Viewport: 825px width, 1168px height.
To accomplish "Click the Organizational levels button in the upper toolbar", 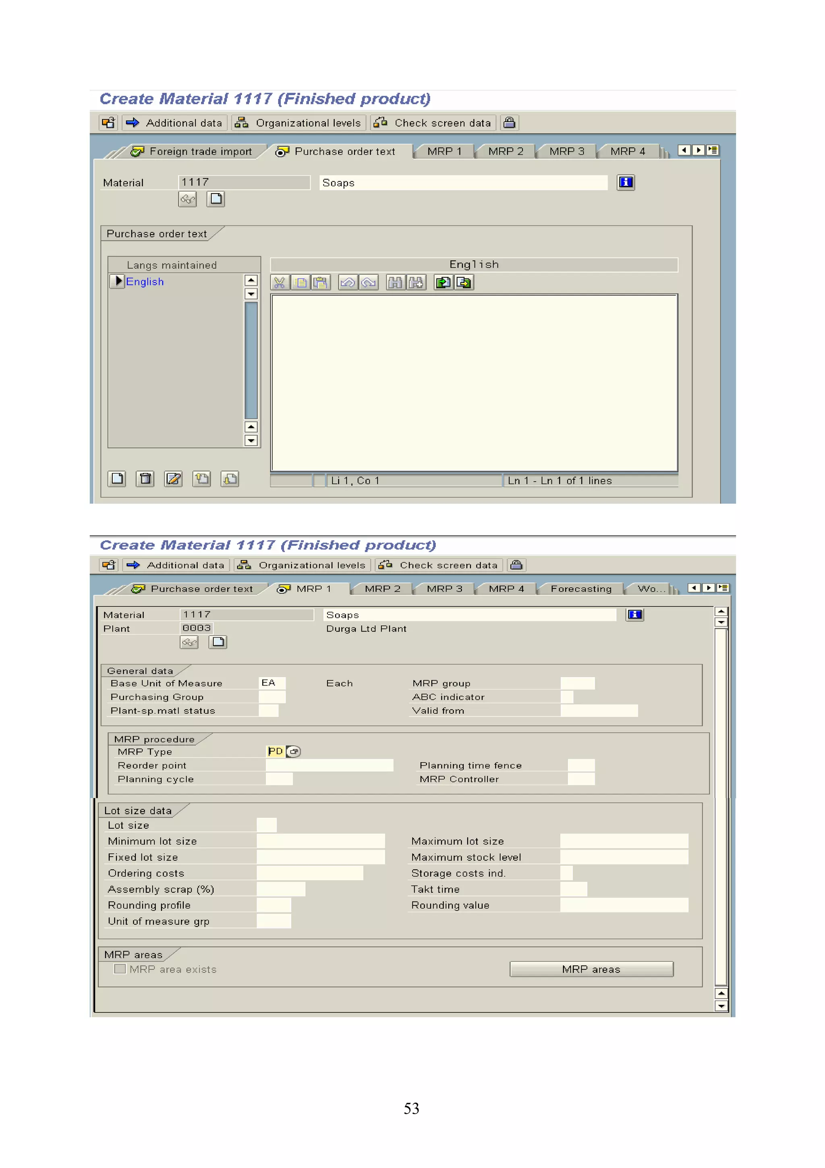I will [x=298, y=123].
